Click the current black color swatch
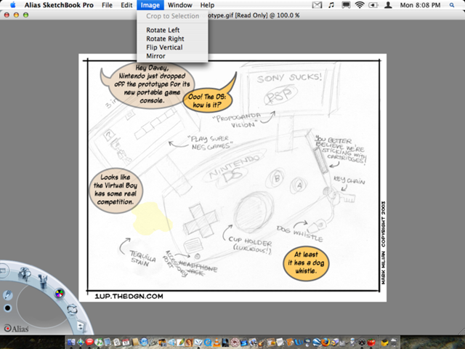 pyautogui.click(x=8, y=308)
